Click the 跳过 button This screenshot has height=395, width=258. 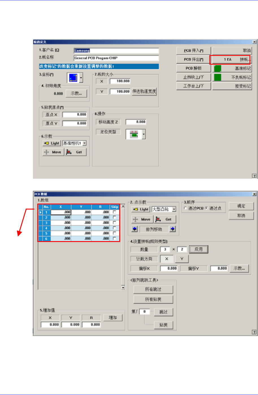(163, 312)
